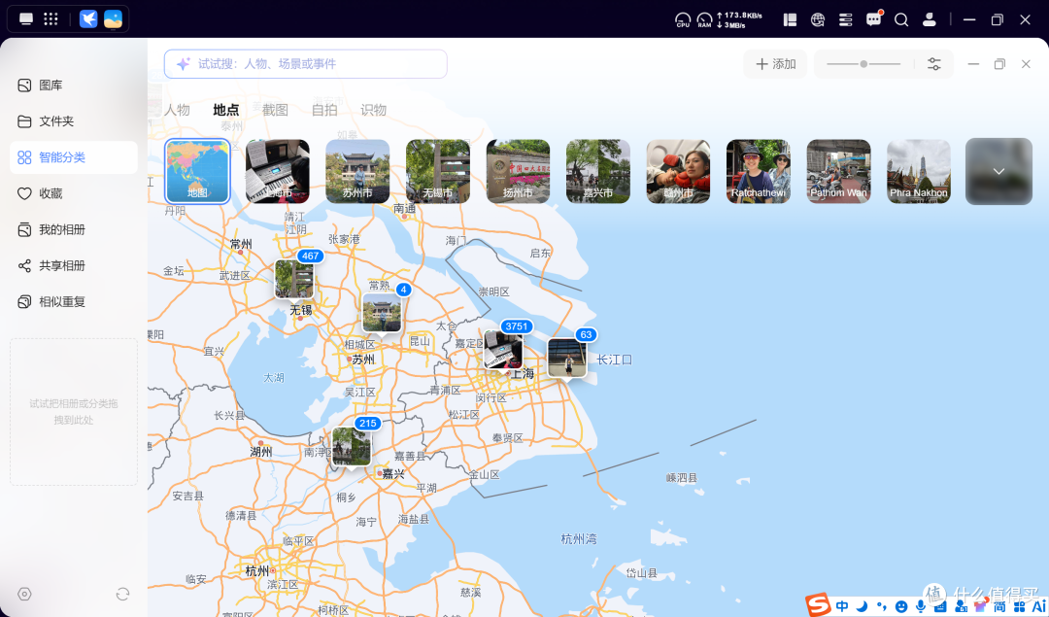Switch to 自拍 tab

pos(324,110)
